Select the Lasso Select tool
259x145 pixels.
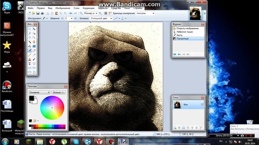(30, 33)
